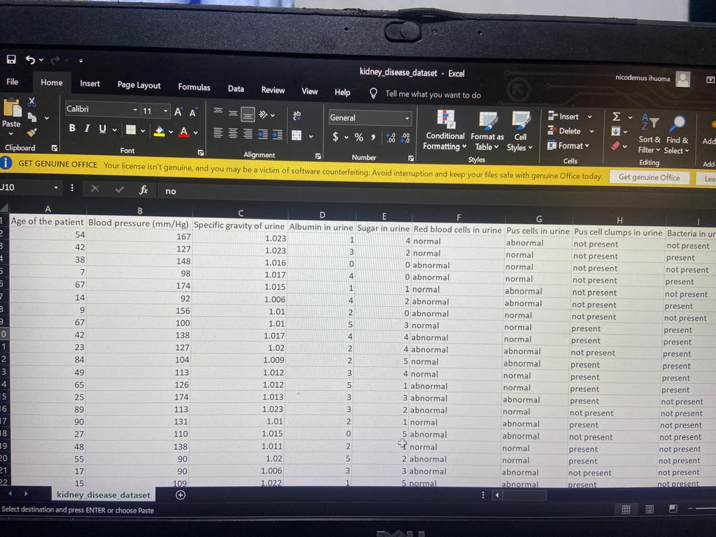Viewport: 716px width, 537px height.
Task: Click the Orientation text angle icon
Action: [263, 115]
